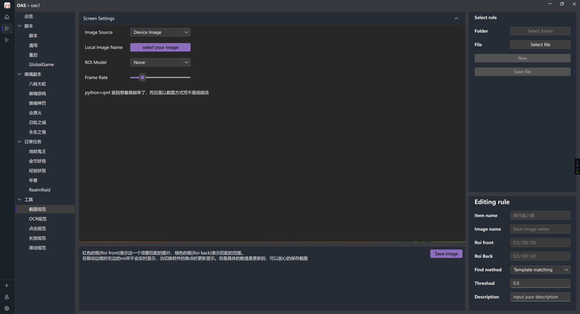Viewport: 580px width, 314px height.
Task: Open the settings gear icon
Action: (x=7, y=308)
